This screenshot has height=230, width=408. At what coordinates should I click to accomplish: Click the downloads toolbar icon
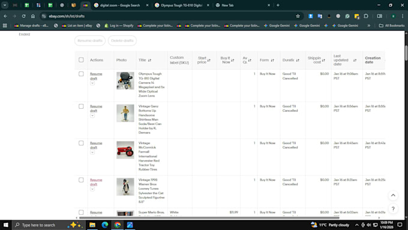coord(310,16)
